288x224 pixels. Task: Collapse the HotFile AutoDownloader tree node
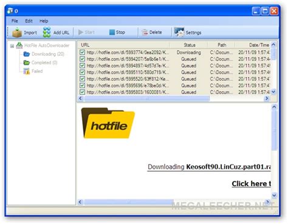(x=12, y=46)
